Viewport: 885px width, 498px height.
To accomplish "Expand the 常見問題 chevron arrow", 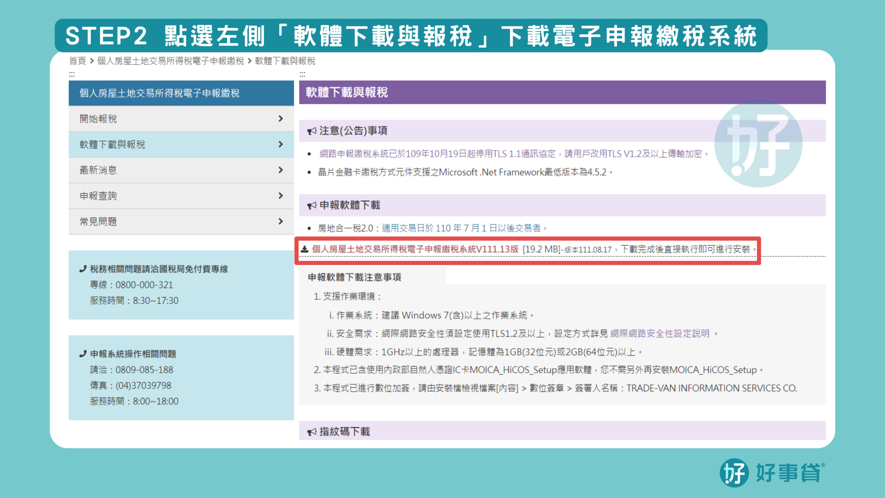I will [281, 221].
